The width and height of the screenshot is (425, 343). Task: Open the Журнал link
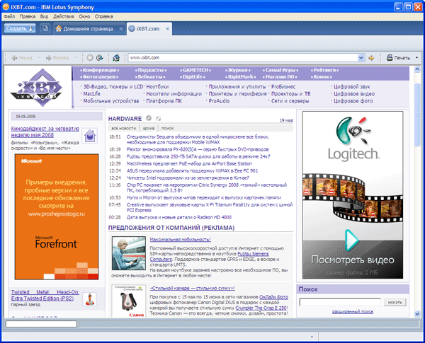point(238,70)
